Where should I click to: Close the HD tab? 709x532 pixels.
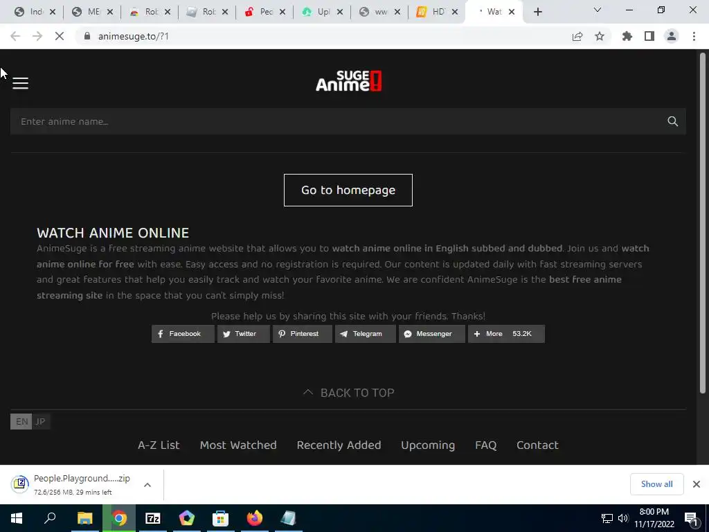(x=454, y=12)
